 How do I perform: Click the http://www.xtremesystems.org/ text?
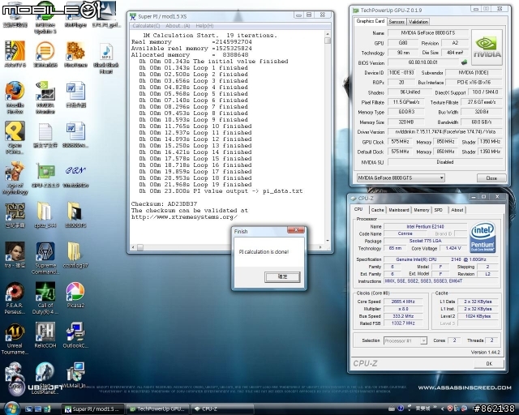(184, 217)
